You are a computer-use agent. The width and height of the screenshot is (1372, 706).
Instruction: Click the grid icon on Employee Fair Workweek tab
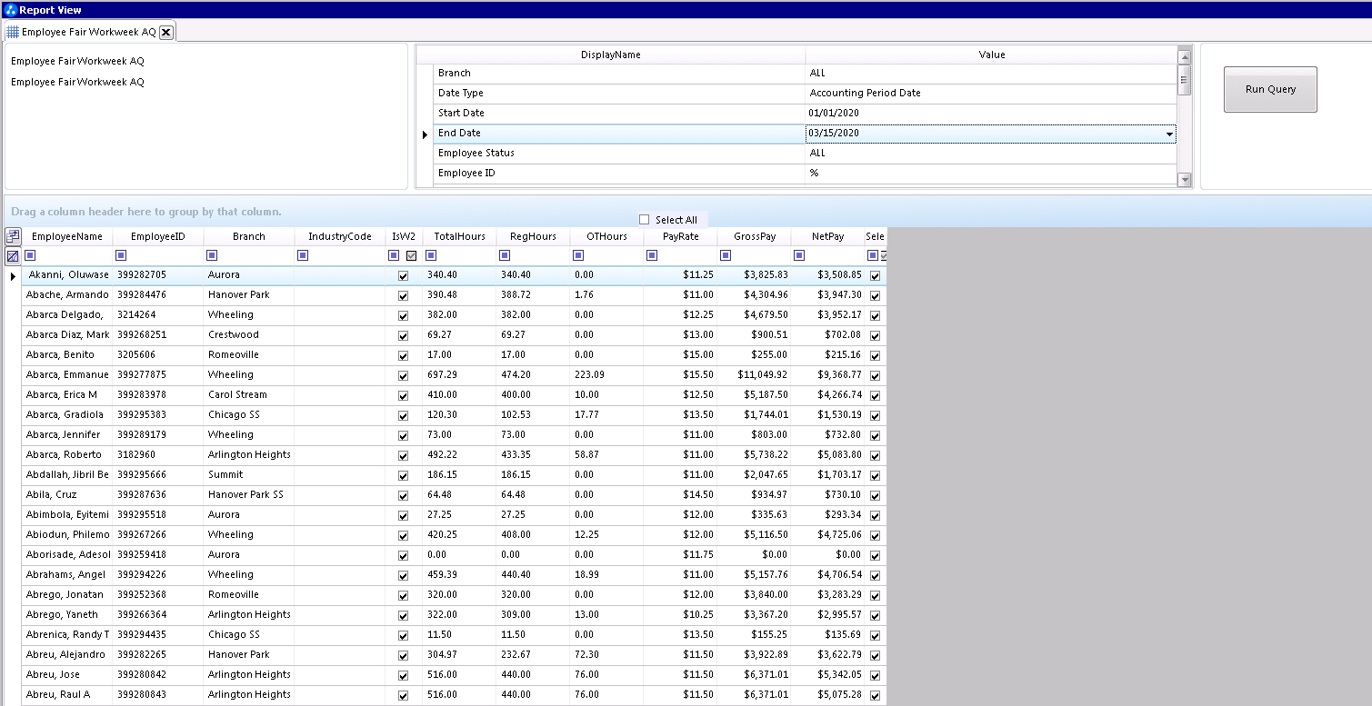click(13, 32)
